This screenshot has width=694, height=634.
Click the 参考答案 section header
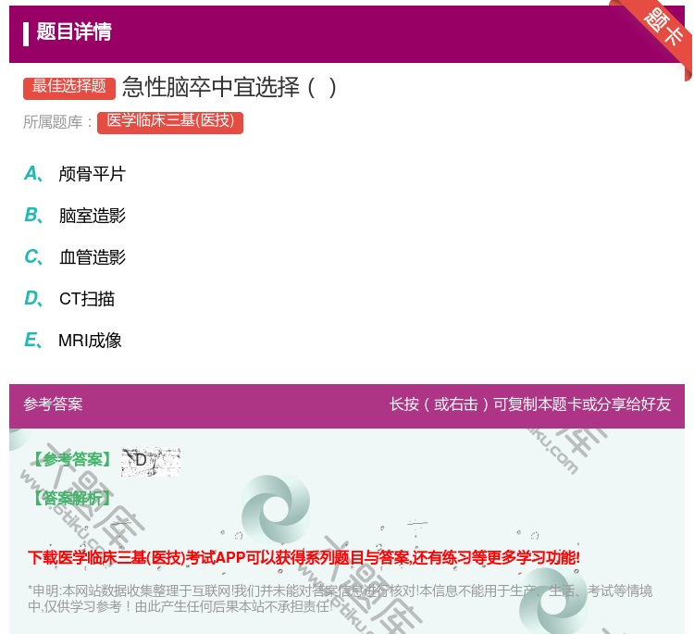coord(53,404)
